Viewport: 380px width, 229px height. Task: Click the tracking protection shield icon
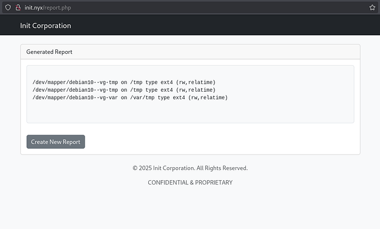[7, 7]
